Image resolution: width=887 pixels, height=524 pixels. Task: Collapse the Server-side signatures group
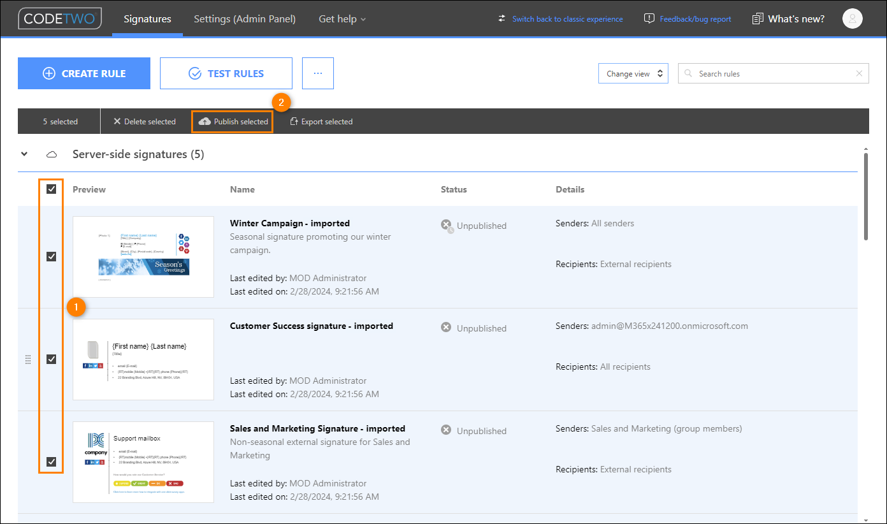pos(24,154)
